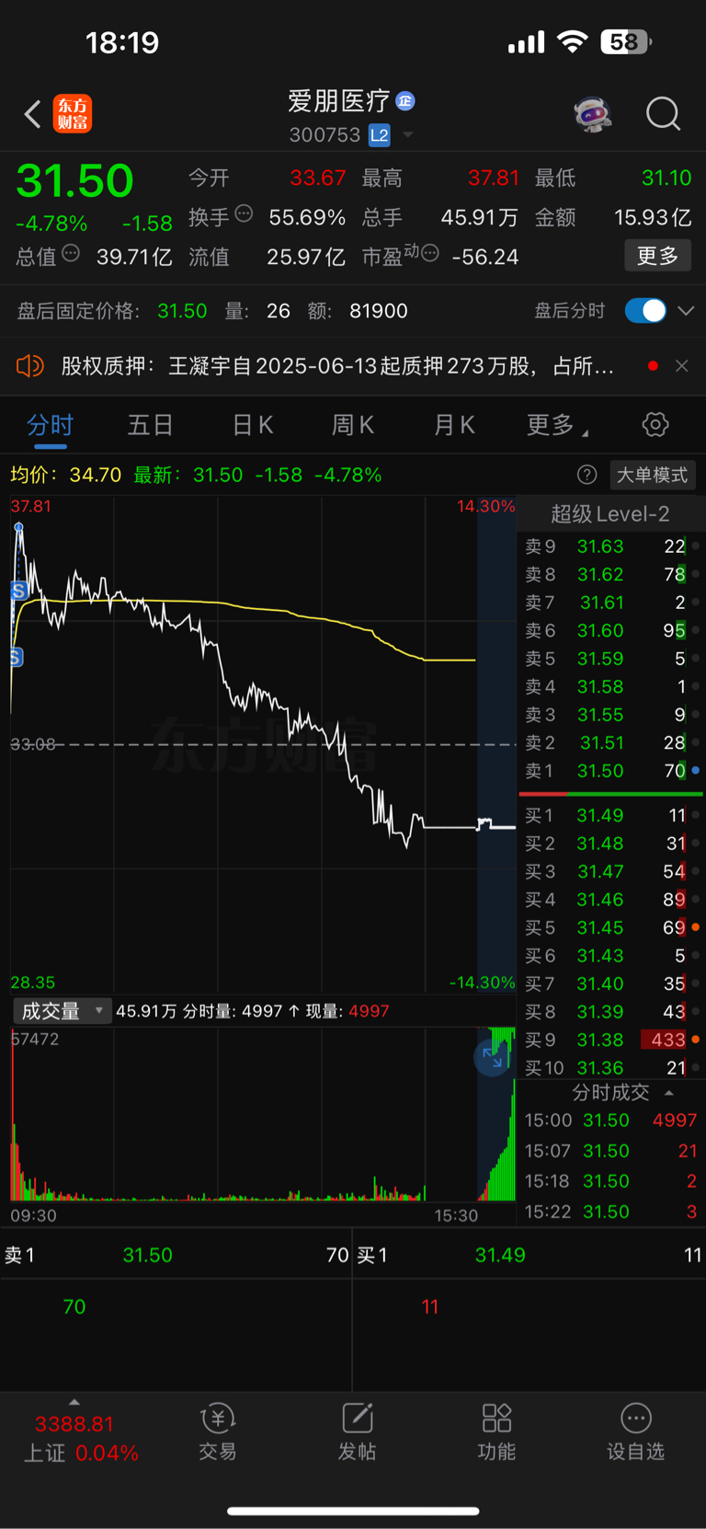
Task: Dismiss the announcement bar with X
Action: (681, 366)
